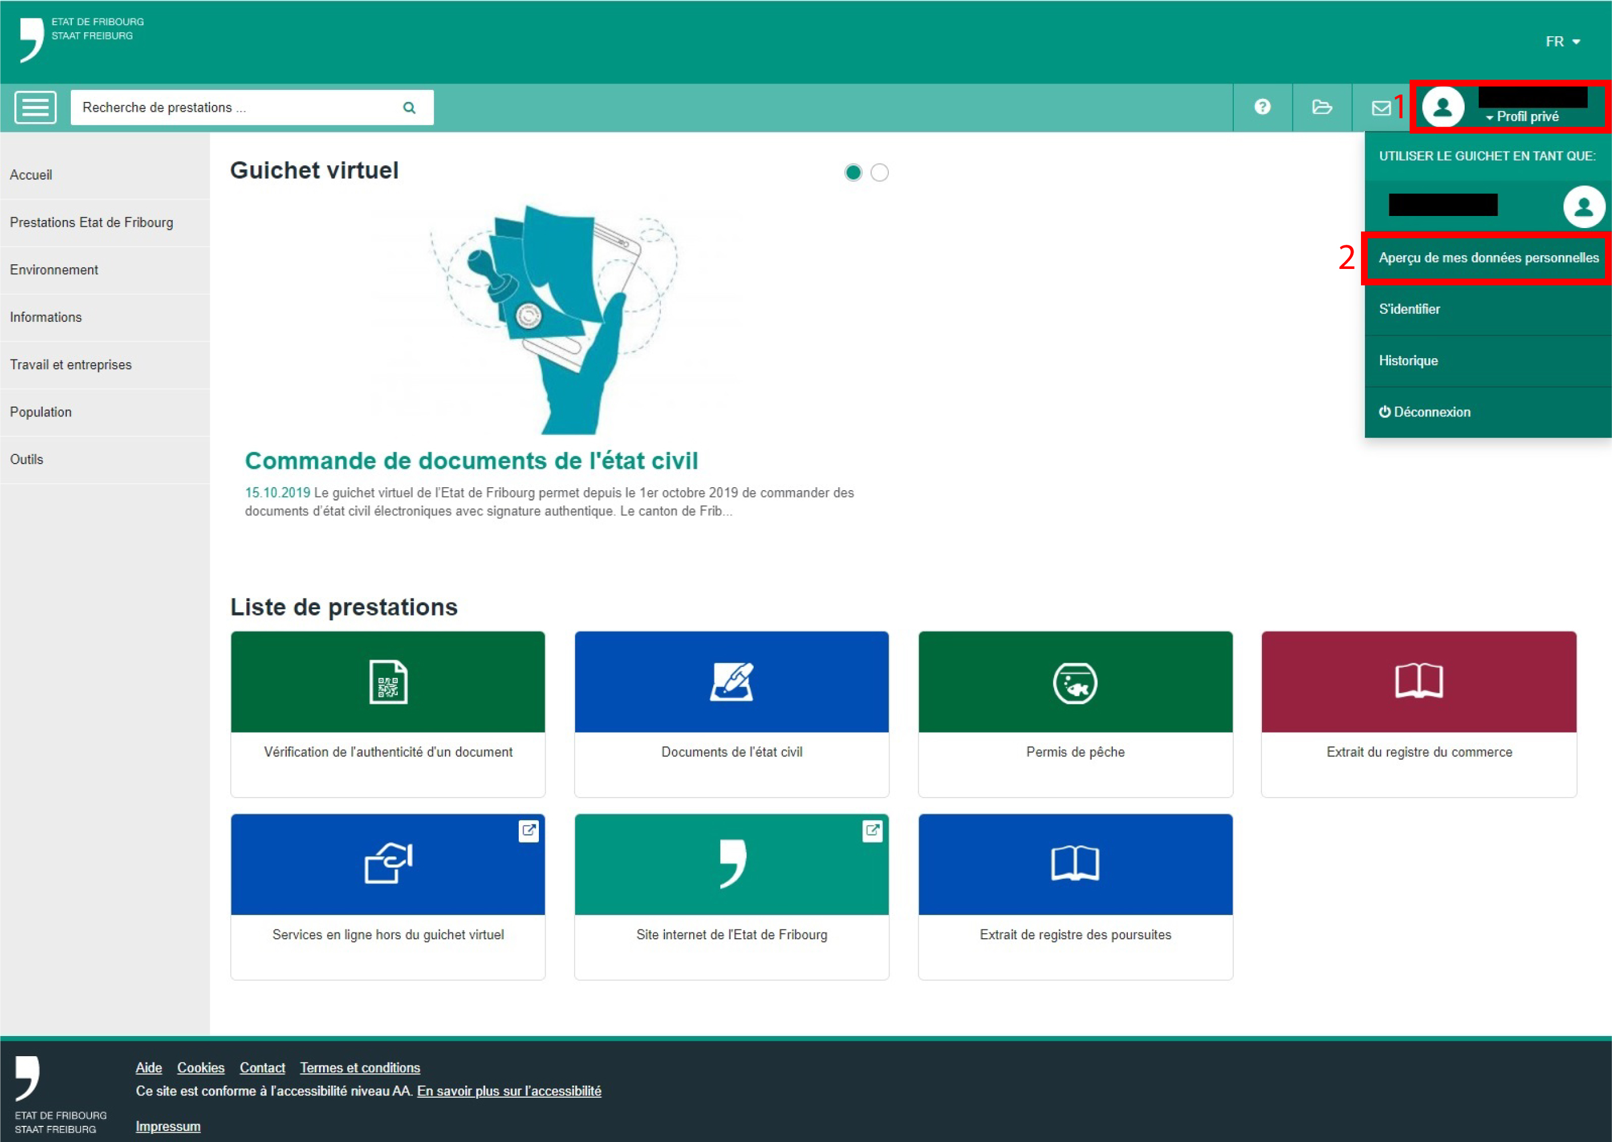Select user avatar under Utiliser le guichet

click(x=1583, y=207)
